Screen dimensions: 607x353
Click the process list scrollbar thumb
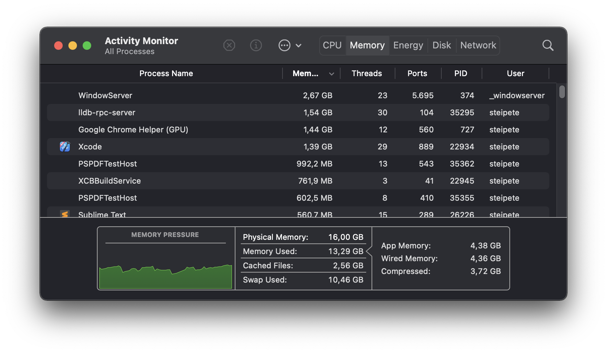coord(562,92)
